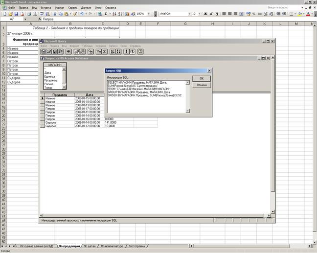
Task: Click the AutoSum sigma in Excel toolbar
Action: click(106, 14)
